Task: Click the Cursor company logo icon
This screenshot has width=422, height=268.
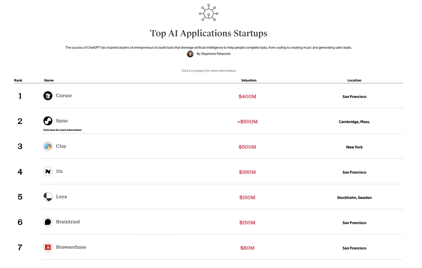Action: coord(48,96)
